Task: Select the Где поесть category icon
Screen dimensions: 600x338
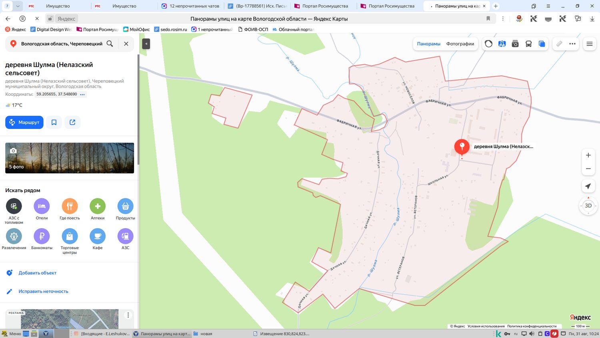Action: (x=70, y=206)
